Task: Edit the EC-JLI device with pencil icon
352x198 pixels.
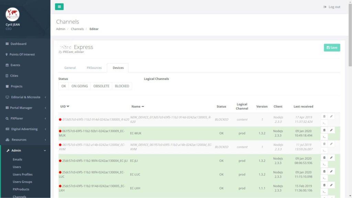Action: [x=331, y=157]
